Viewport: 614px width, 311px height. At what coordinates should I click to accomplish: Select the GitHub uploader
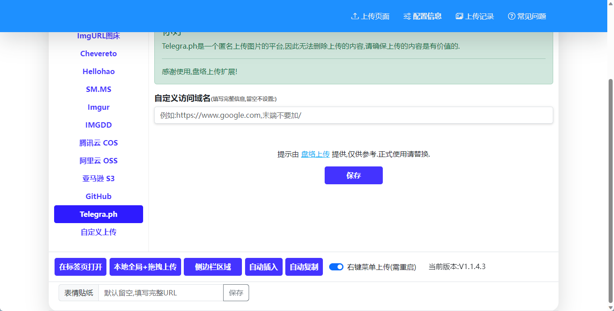(x=98, y=196)
